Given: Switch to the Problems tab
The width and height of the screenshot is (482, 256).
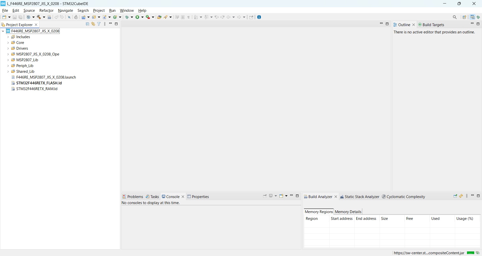Looking at the screenshot, I should 133,197.
